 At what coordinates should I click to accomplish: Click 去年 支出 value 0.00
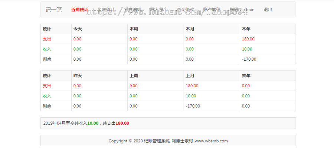tap(246, 86)
